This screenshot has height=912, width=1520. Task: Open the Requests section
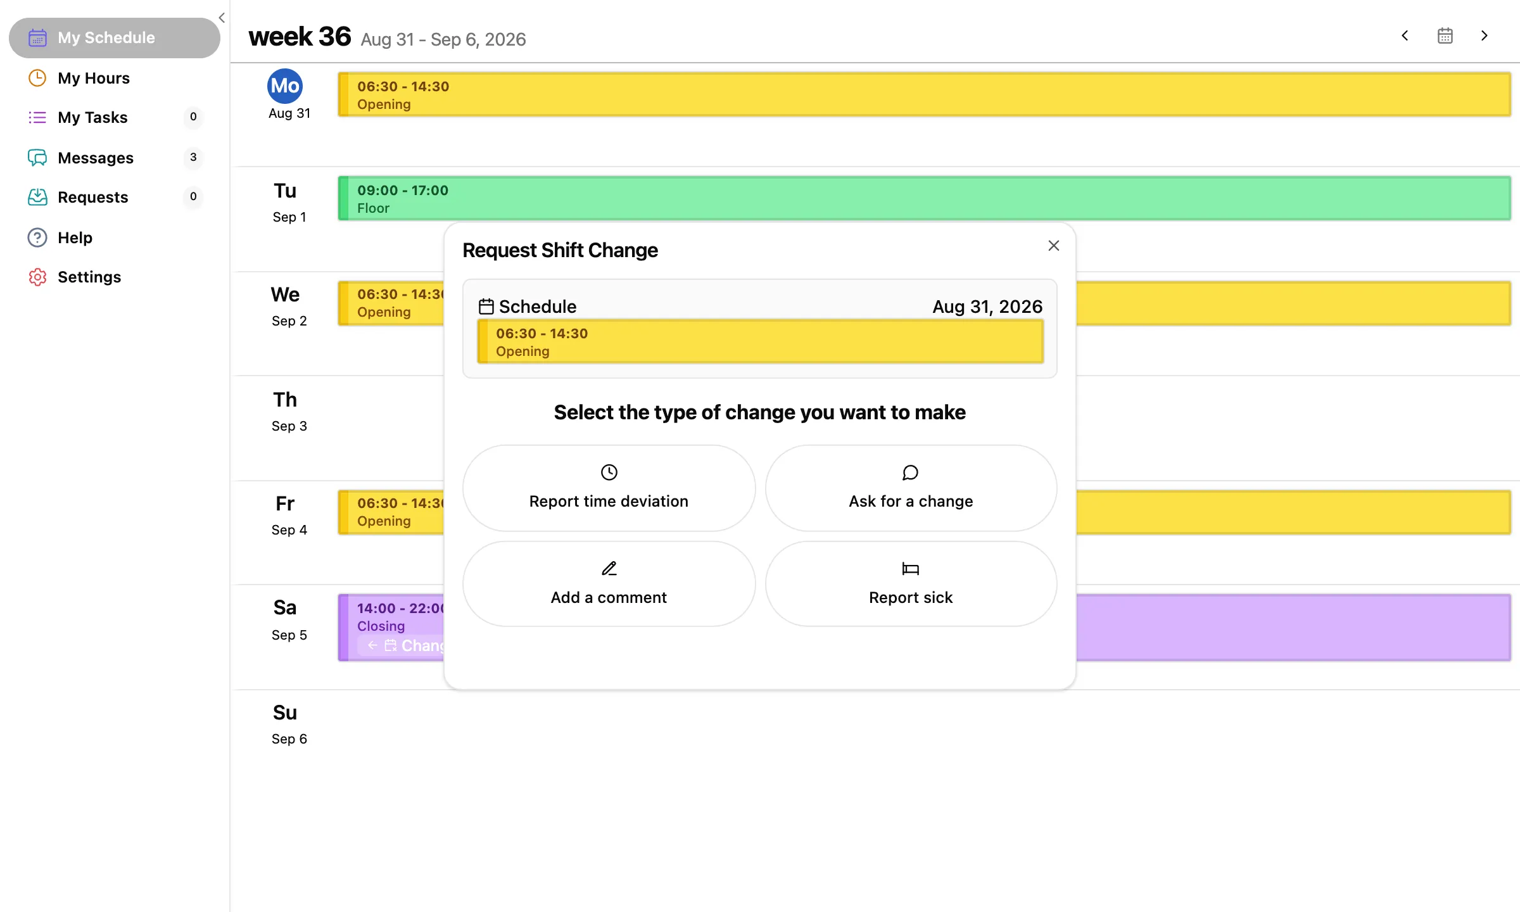coord(115,197)
